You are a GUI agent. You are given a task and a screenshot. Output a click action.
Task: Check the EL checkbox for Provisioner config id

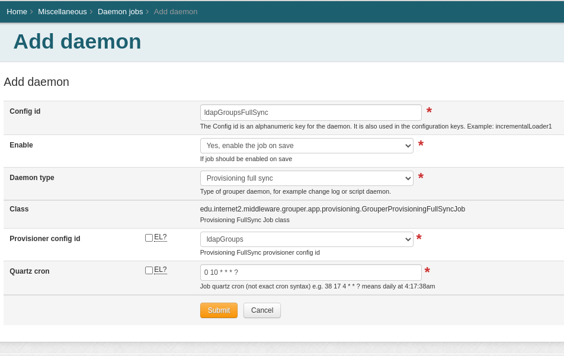pos(149,238)
